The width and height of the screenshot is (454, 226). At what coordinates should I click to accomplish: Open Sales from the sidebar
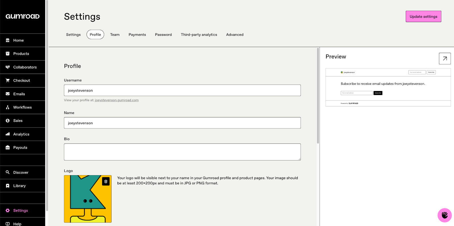coord(23,121)
